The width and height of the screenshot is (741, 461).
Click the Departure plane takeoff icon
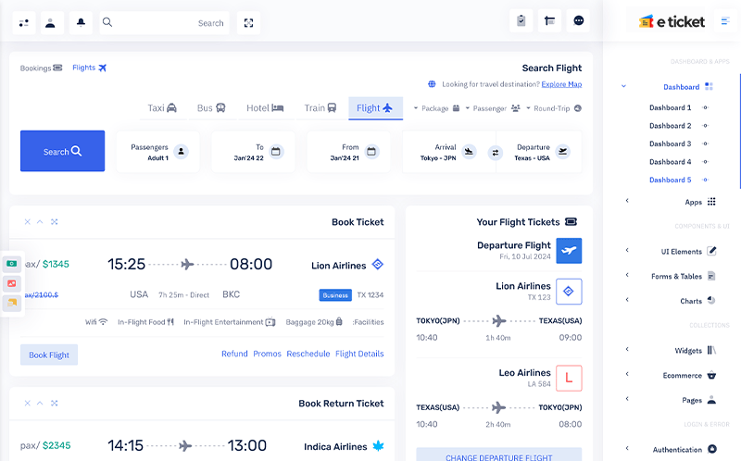(562, 152)
